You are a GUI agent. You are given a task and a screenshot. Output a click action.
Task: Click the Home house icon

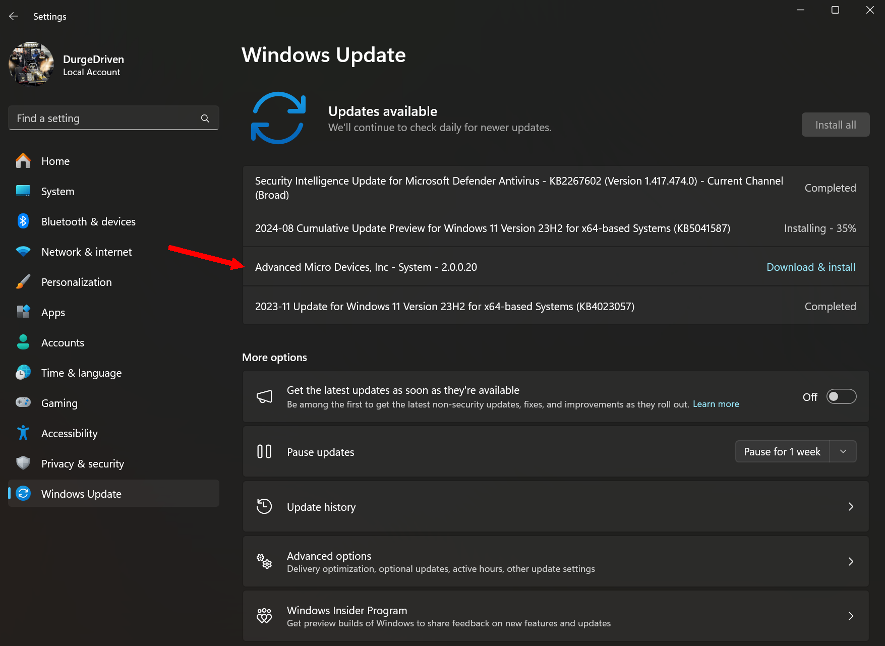(x=23, y=161)
